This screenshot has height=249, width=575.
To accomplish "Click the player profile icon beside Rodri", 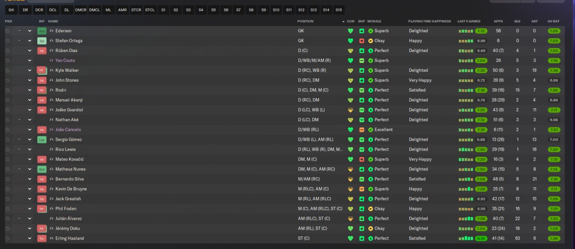I will tap(52, 90).
